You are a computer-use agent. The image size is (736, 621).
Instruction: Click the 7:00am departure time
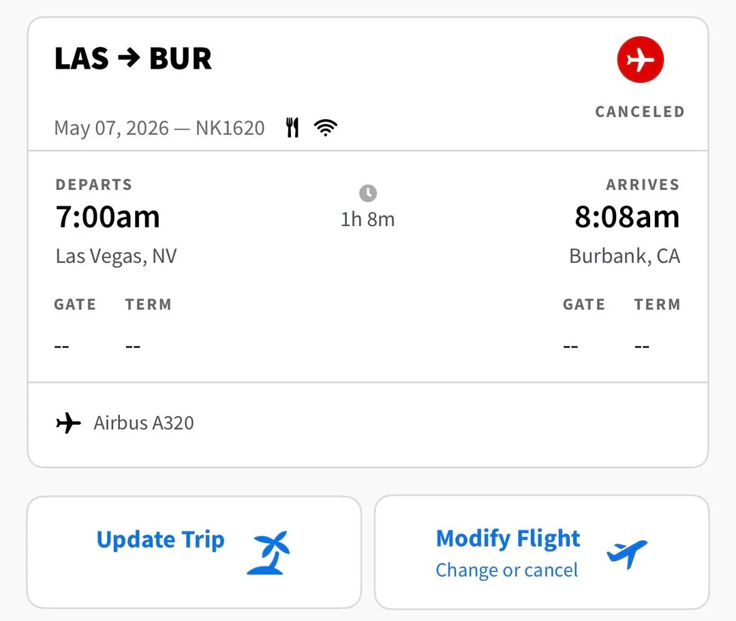(x=108, y=217)
